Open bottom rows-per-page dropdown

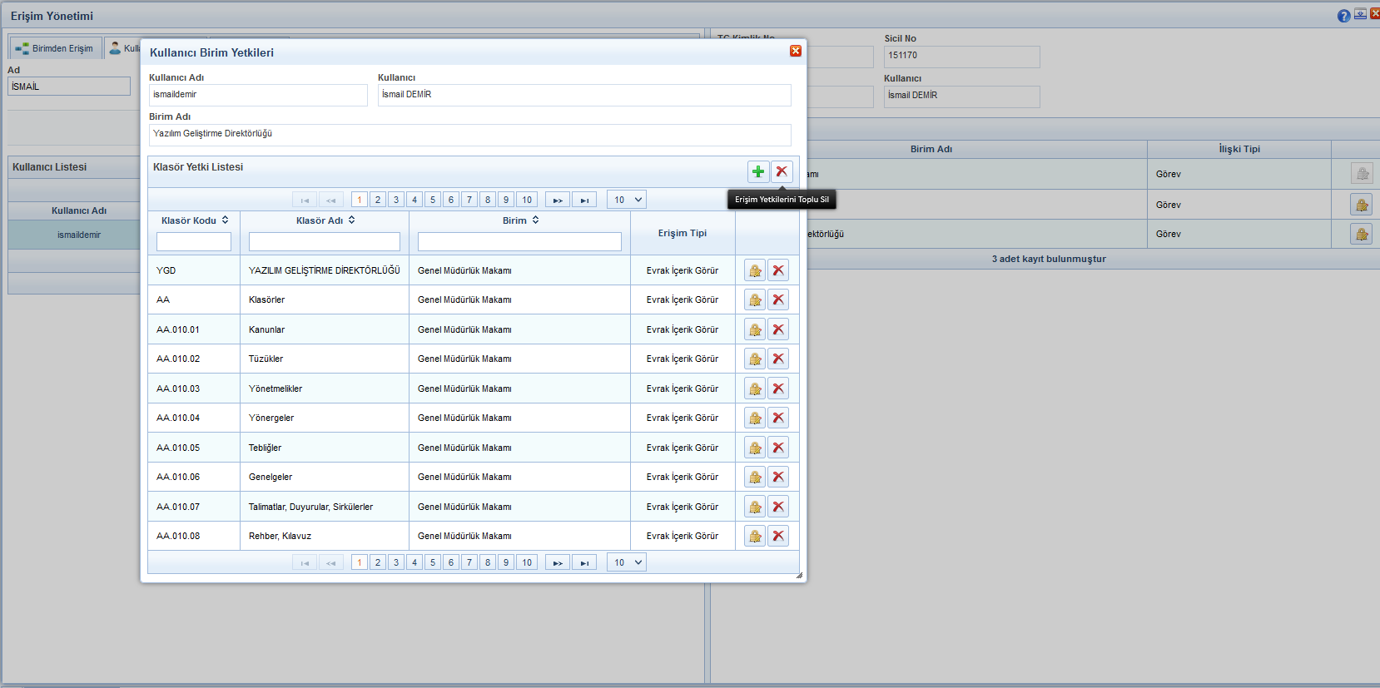pyautogui.click(x=627, y=562)
